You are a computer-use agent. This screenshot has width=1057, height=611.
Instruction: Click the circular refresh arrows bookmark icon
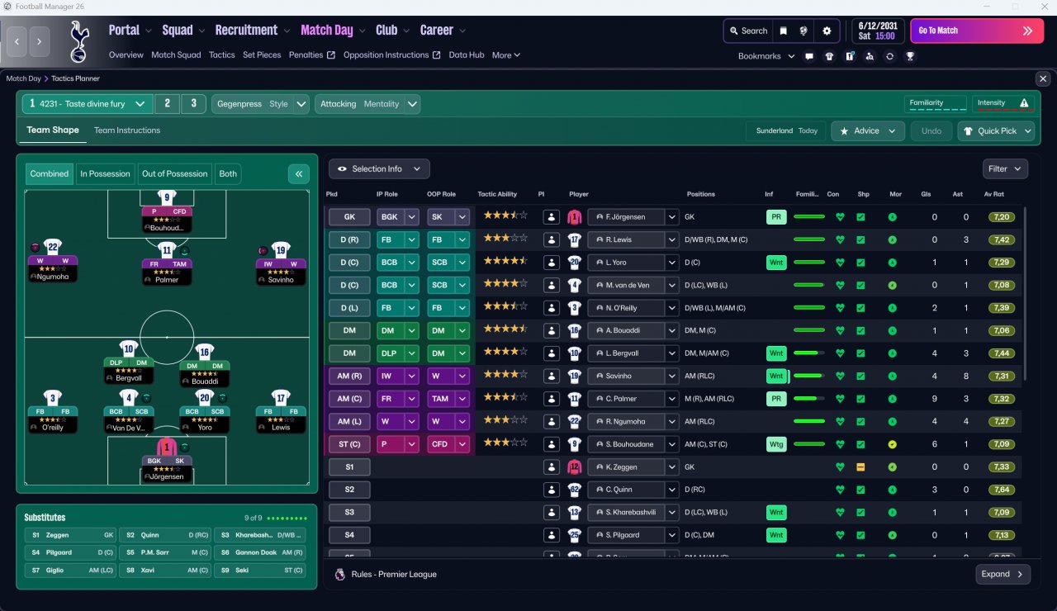889,56
